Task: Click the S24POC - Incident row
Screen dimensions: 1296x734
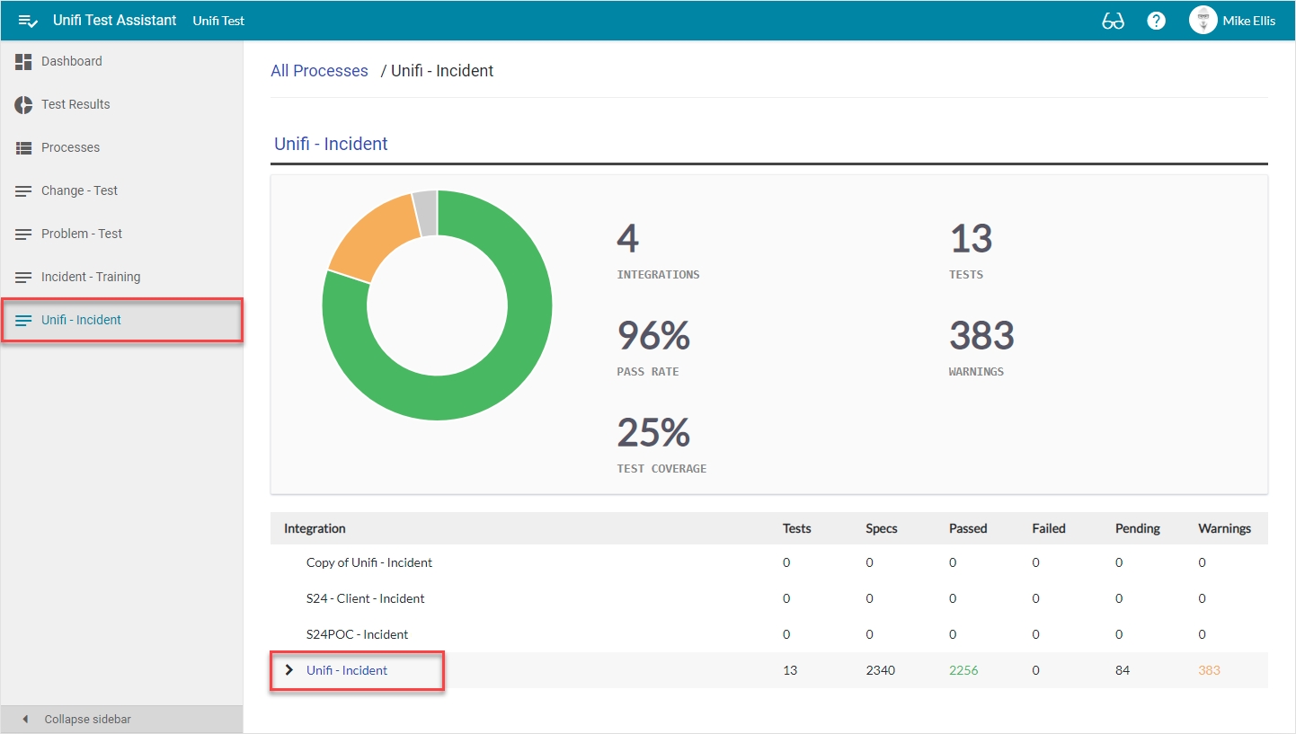Action: click(357, 634)
